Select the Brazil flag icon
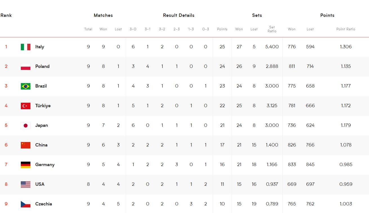Viewport: 369px width, 213px height. click(x=26, y=86)
